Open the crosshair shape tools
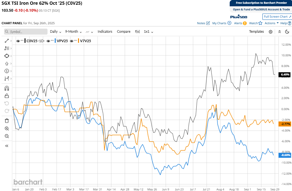Screen dimensions: 292x191 pos(7,56)
